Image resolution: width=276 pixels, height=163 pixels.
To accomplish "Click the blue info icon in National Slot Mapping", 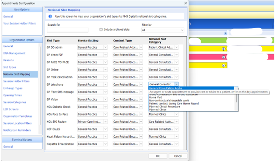I will pos(50,16).
